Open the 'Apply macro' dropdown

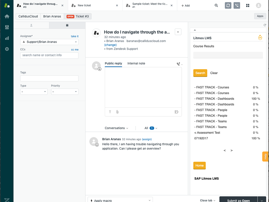[120, 200]
